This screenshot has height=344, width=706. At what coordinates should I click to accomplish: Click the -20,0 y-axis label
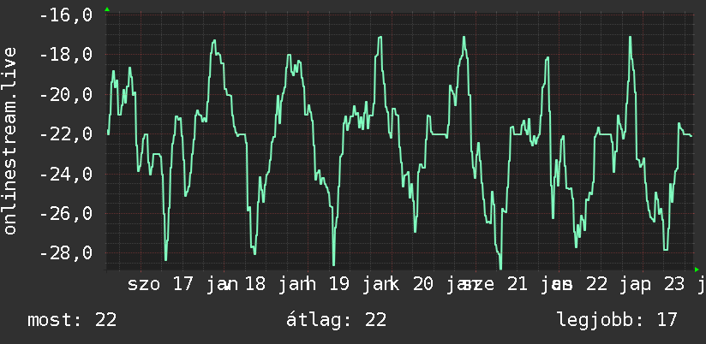pyautogui.click(x=66, y=95)
